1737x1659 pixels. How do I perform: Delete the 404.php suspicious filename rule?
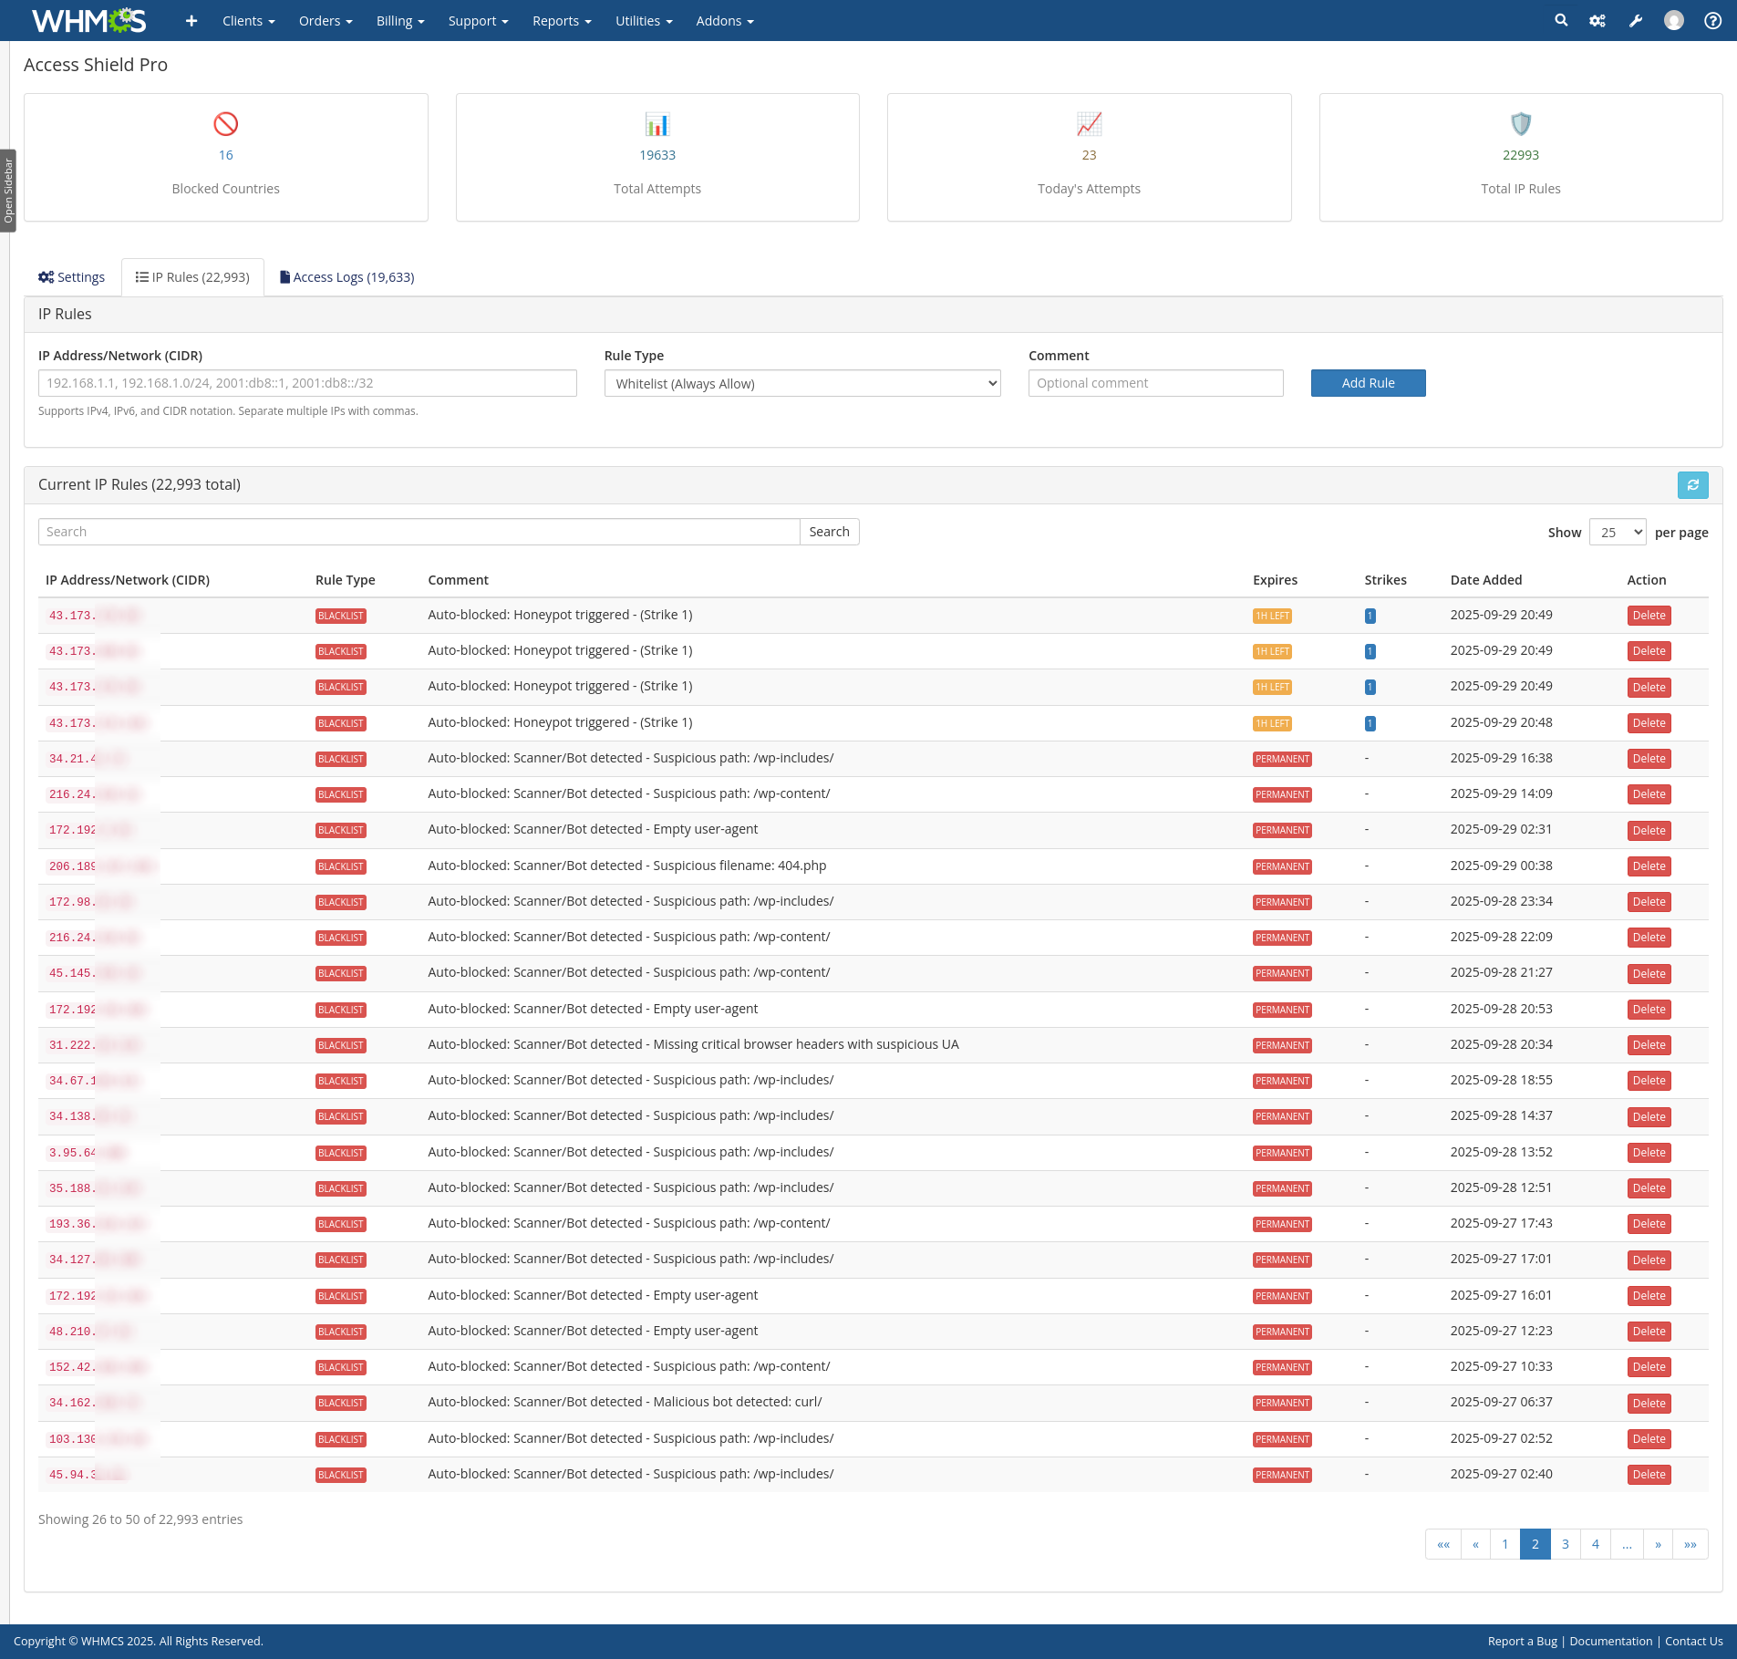click(1649, 866)
